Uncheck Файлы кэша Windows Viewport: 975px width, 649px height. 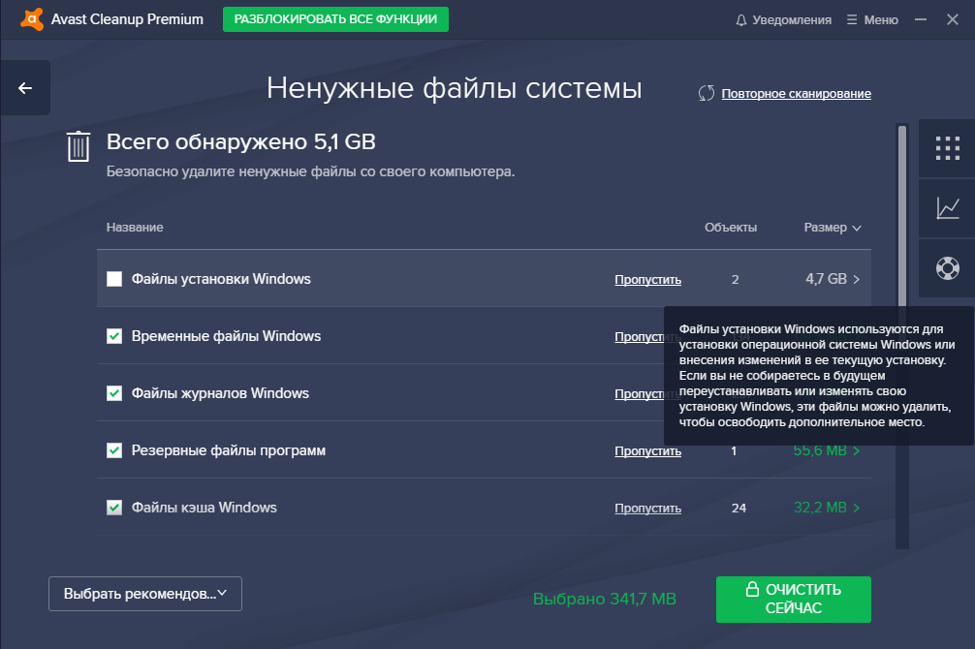click(114, 508)
